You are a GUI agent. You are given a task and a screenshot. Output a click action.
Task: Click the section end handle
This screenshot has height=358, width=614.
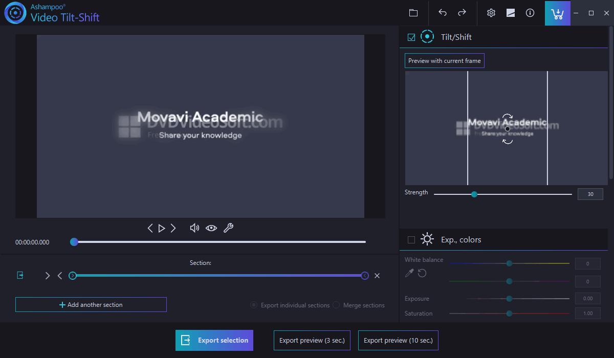tap(365, 276)
